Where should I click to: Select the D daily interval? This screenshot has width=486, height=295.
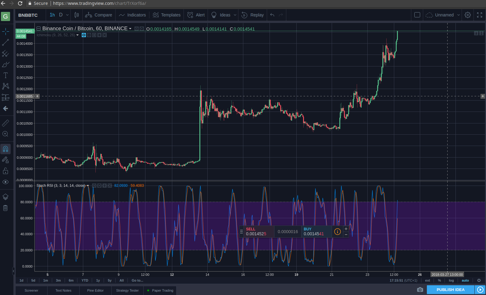[x=61, y=15]
